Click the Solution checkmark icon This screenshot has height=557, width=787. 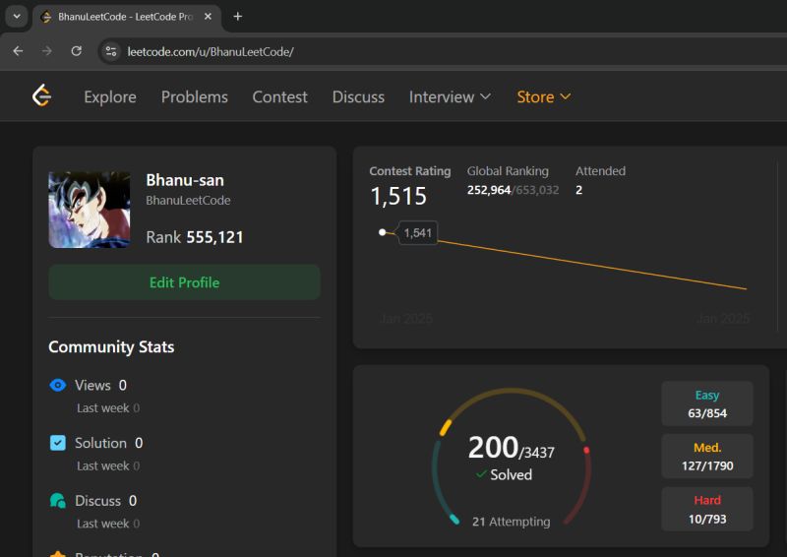(x=58, y=443)
